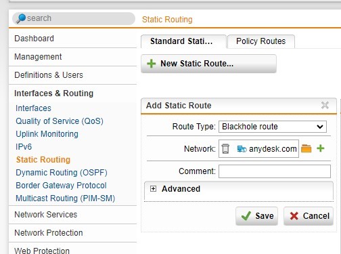341x254 pixels.
Task: Click the New Static Route button
Action: coord(208,64)
